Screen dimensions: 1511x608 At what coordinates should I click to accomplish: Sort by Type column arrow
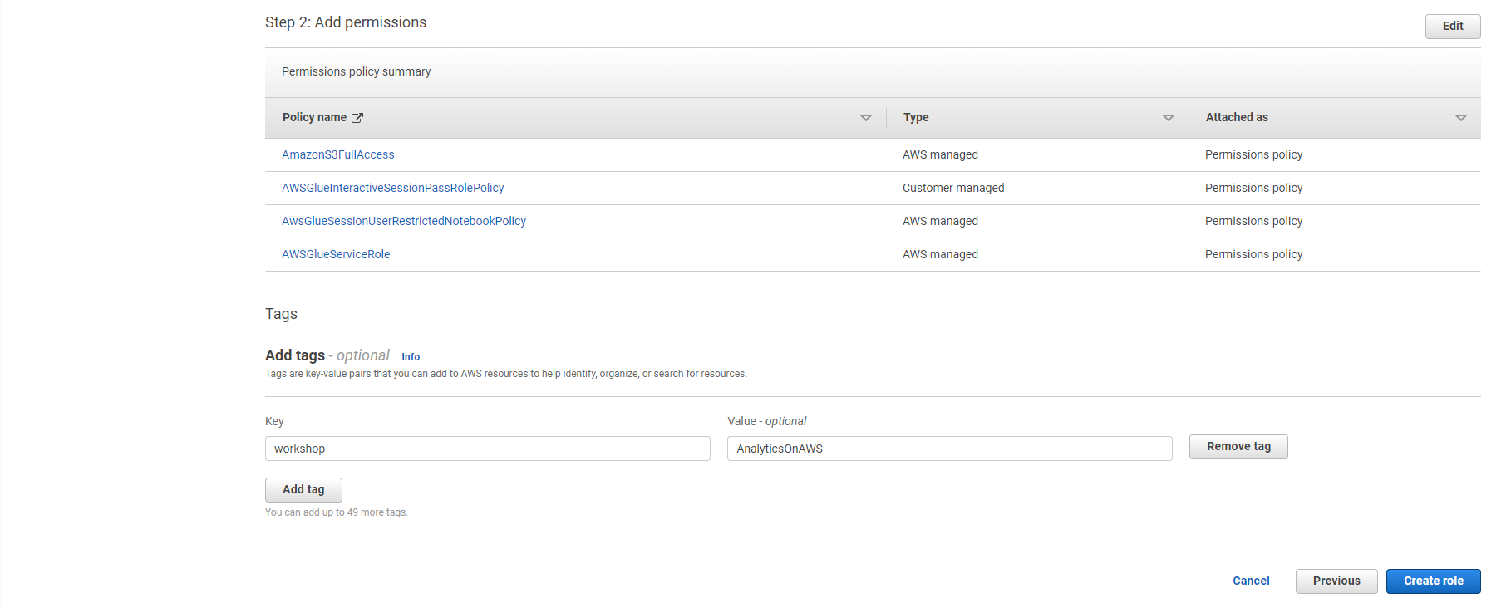coord(1168,118)
